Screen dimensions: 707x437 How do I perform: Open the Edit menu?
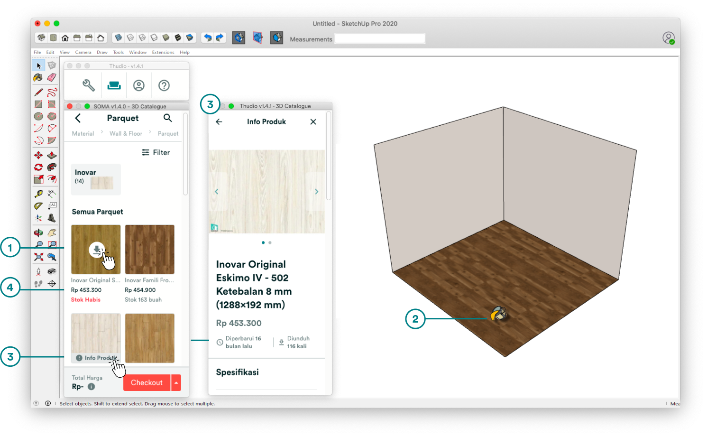click(x=50, y=52)
